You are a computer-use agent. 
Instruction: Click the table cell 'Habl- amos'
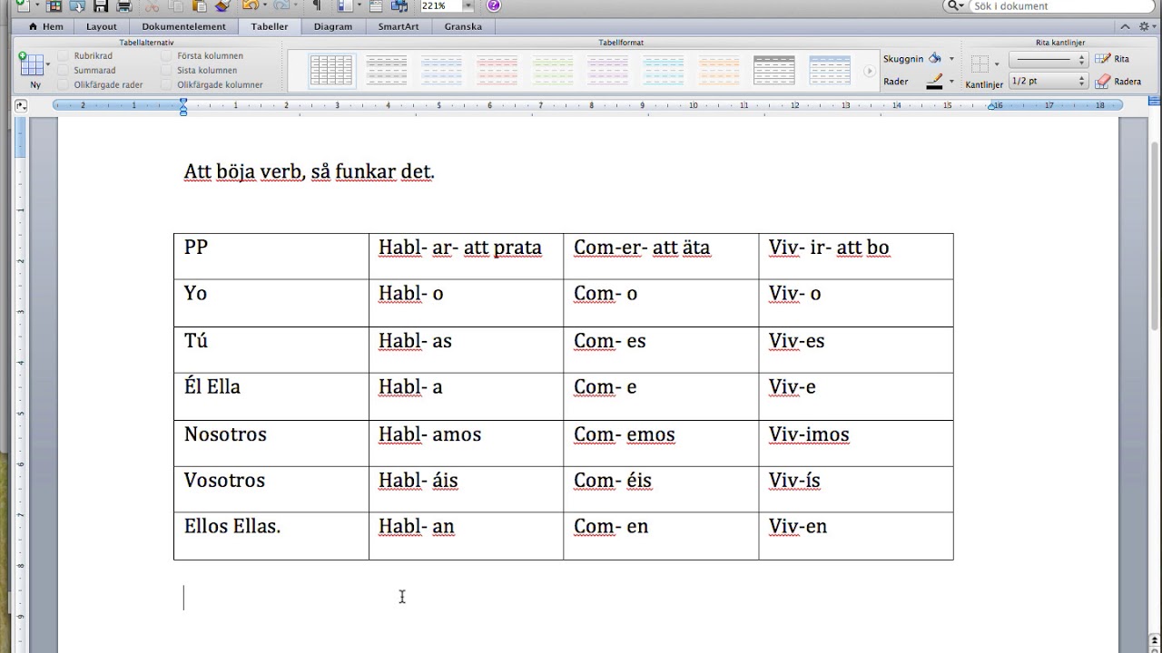(x=466, y=443)
